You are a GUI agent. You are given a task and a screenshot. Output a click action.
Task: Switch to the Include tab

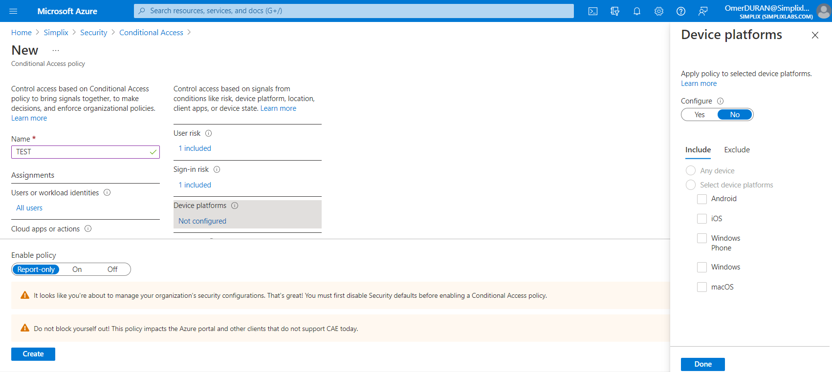point(698,150)
